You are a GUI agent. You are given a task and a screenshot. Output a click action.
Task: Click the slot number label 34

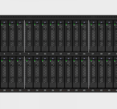pos(37,90)
